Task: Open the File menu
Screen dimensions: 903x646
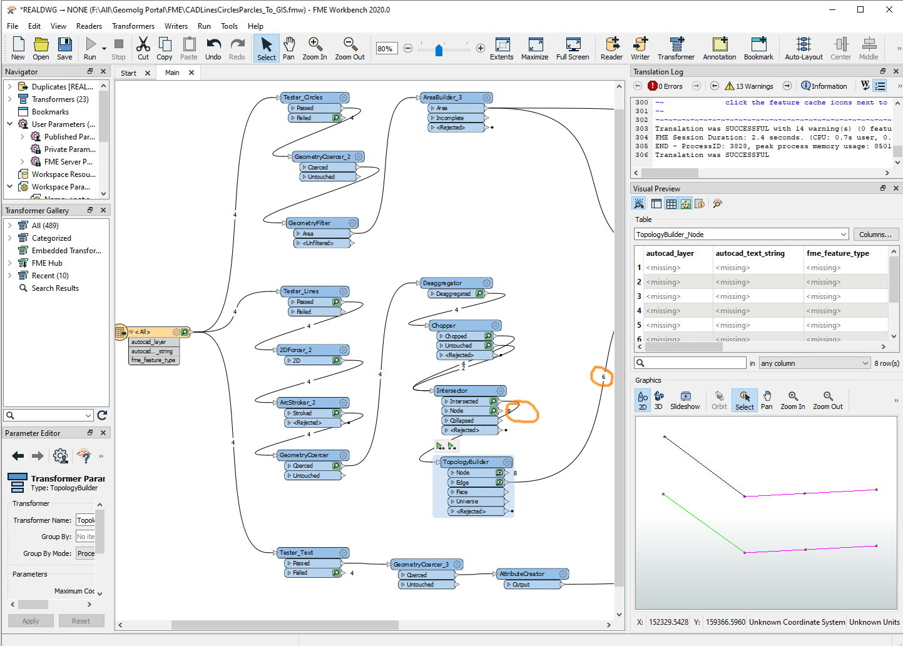Action: 13,26
